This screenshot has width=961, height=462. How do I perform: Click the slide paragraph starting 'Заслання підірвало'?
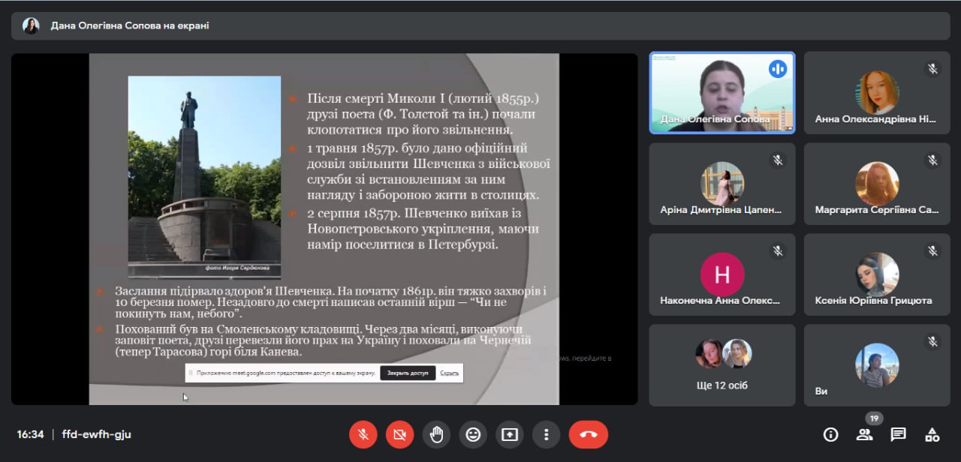click(330, 301)
